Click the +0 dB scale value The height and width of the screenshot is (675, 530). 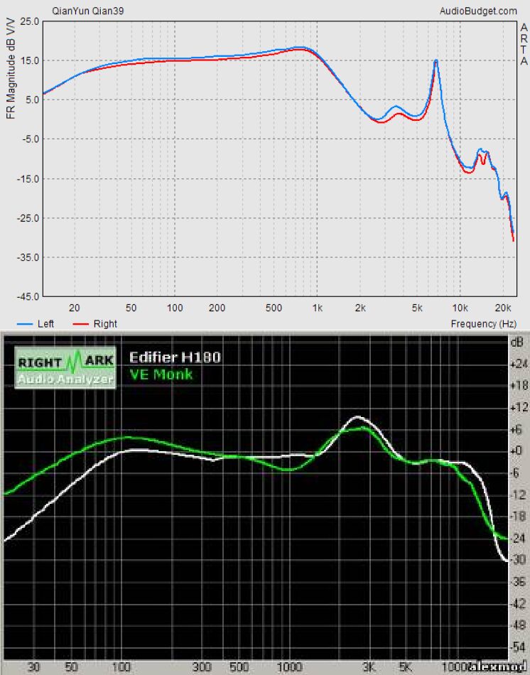click(517, 450)
